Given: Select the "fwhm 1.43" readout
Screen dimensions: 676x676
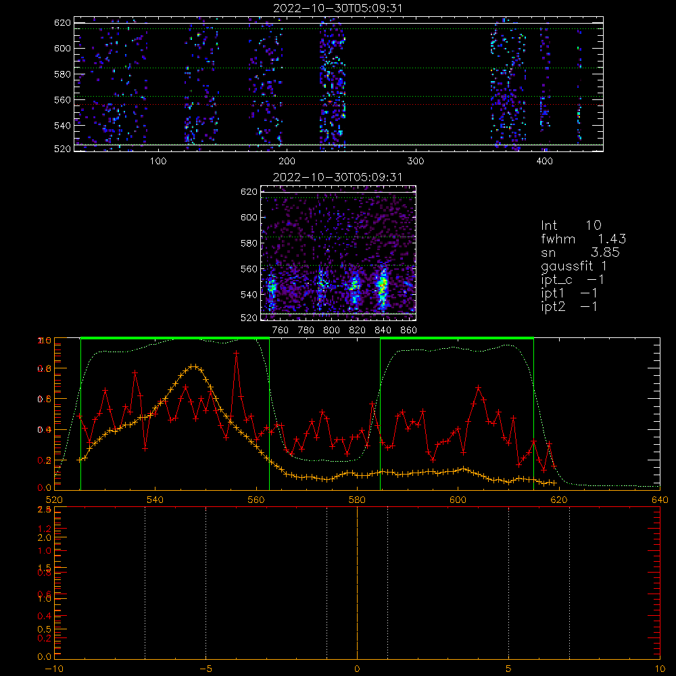Looking at the screenshot, I should point(583,239).
